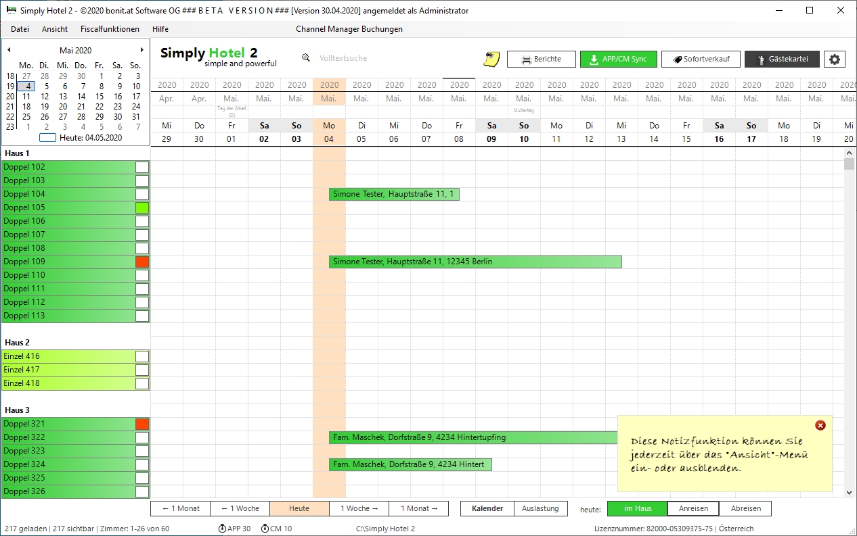Jump back one week
The width and height of the screenshot is (857, 536).
(x=240, y=508)
